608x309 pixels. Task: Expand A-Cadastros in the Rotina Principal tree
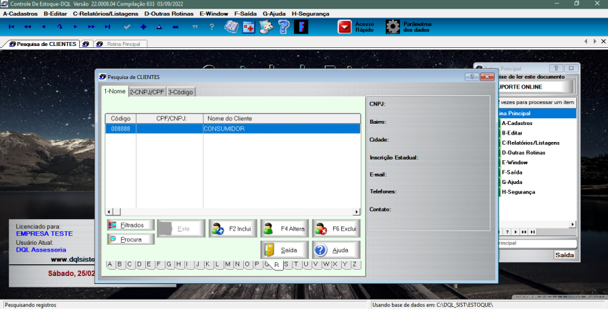click(x=517, y=123)
